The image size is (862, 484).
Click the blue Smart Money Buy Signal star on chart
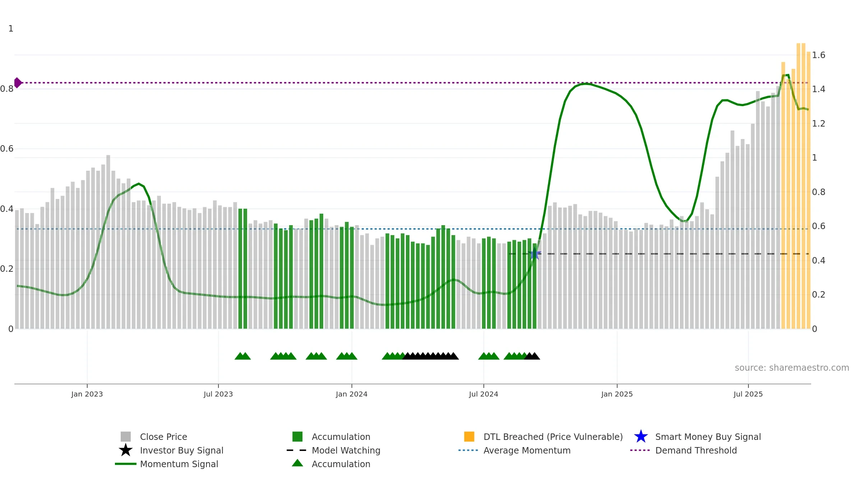pos(535,254)
